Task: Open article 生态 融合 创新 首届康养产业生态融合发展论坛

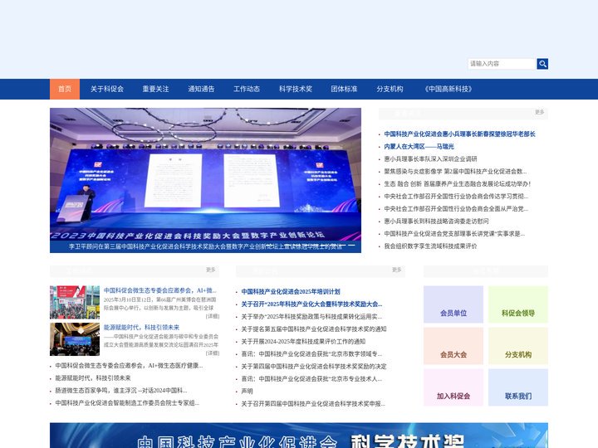Action: (x=458, y=184)
